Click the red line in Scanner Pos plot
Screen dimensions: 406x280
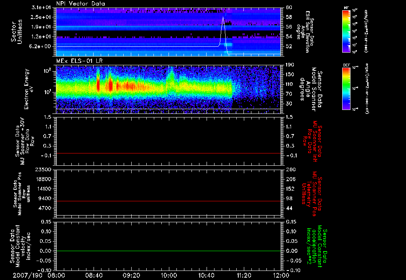click(169, 201)
